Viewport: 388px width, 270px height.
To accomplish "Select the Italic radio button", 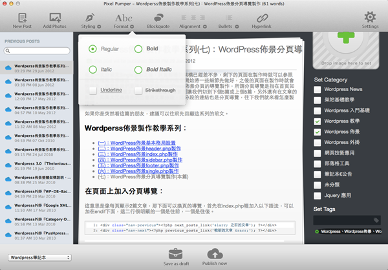I will [x=92, y=70].
